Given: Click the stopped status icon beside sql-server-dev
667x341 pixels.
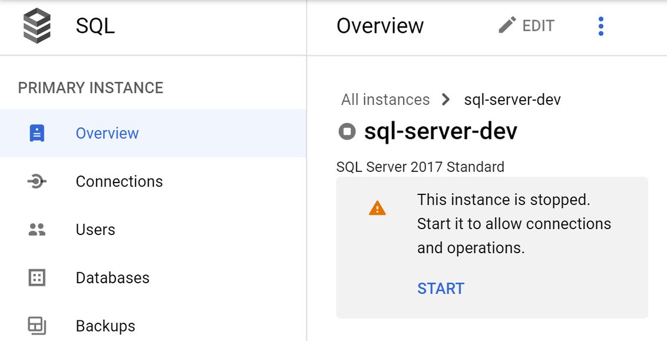Looking at the screenshot, I should (x=346, y=131).
